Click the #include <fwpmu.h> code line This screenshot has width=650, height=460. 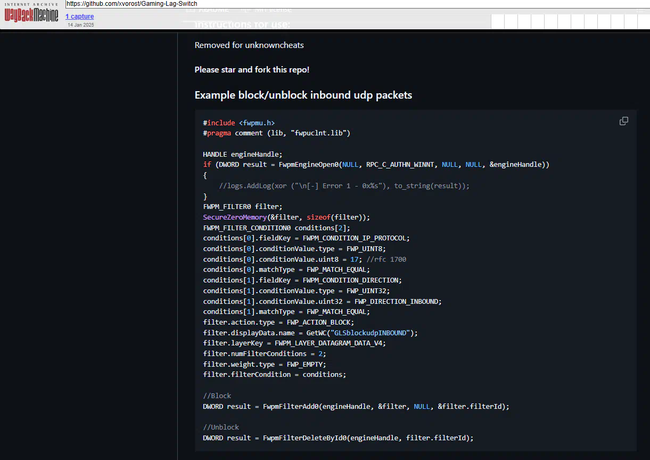[x=238, y=123]
